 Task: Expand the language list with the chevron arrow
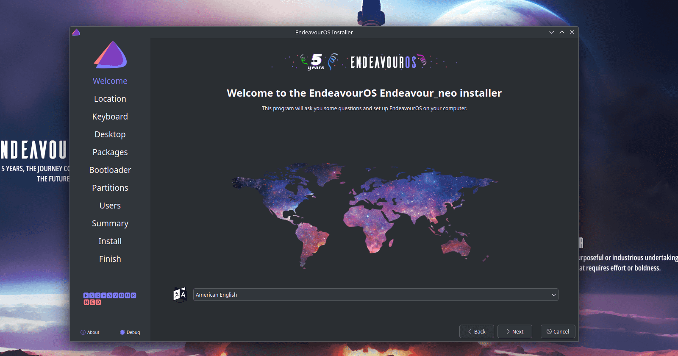pos(553,295)
